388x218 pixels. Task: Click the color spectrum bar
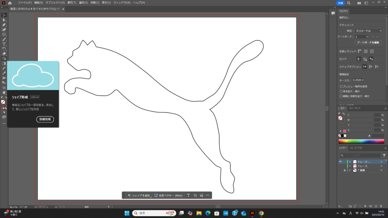tap(361, 141)
